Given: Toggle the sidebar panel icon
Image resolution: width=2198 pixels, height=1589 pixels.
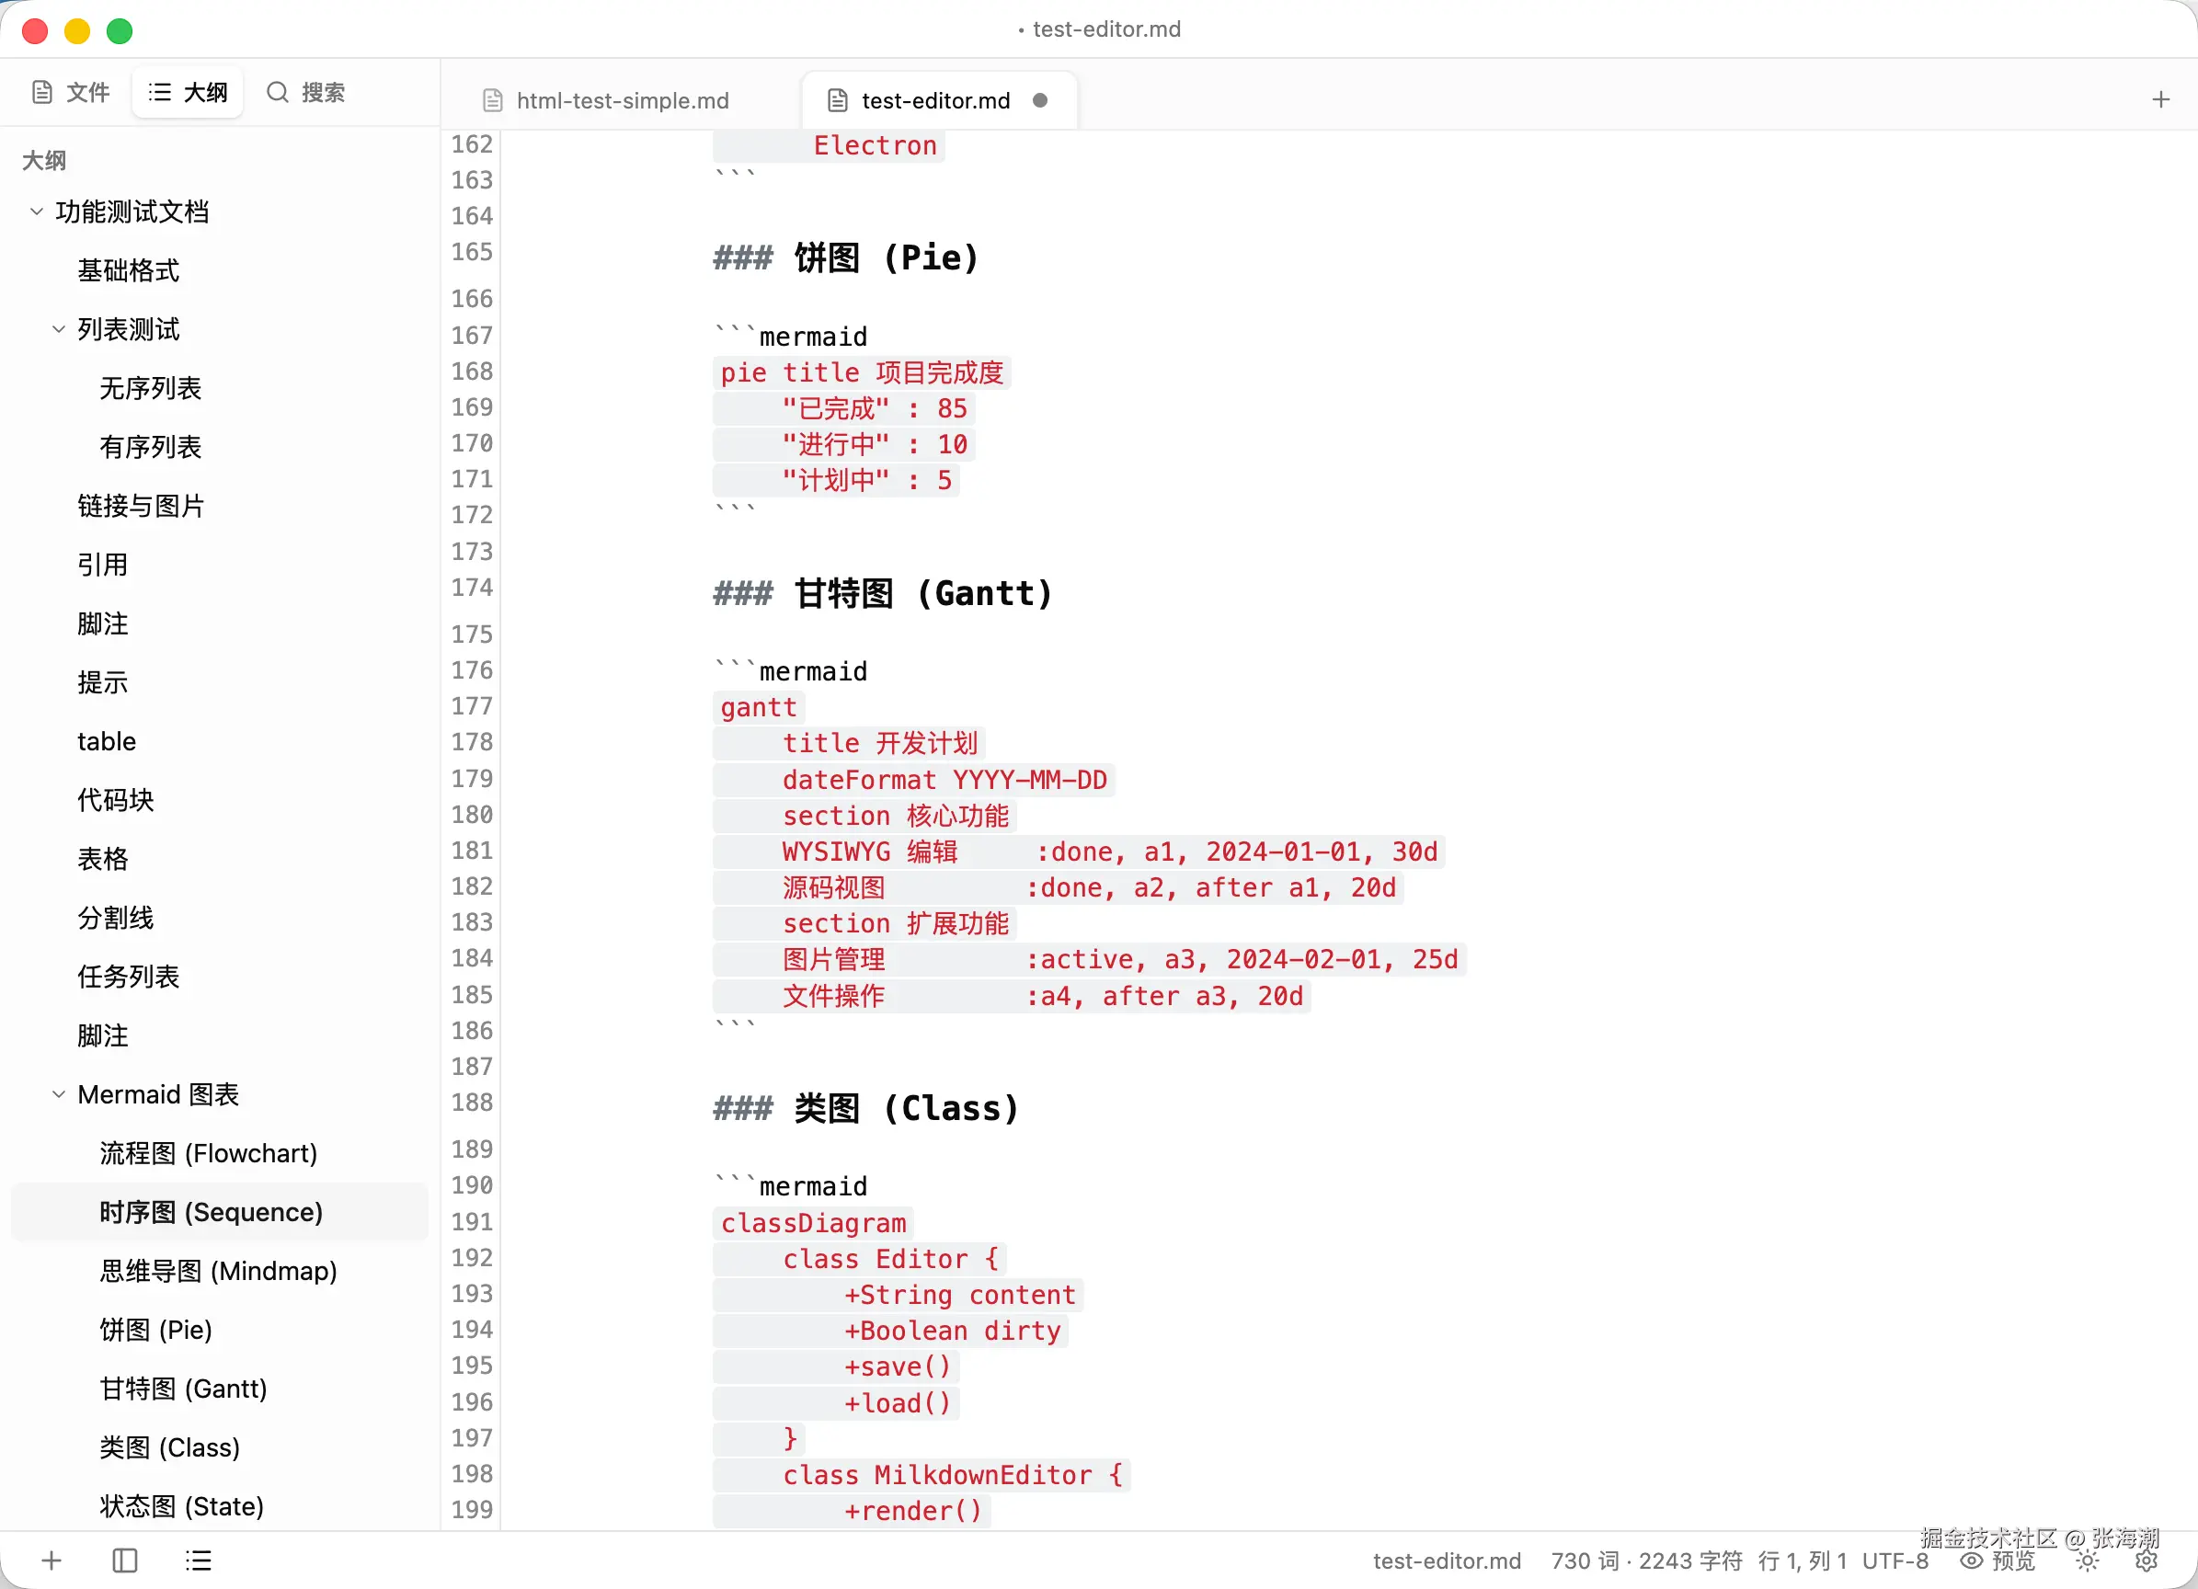Looking at the screenshot, I should [x=125, y=1560].
